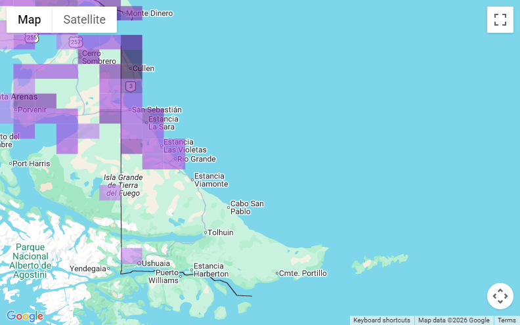Image resolution: width=520 pixels, height=325 pixels.
Task: Switch to Satellite view
Action: (84, 20)
